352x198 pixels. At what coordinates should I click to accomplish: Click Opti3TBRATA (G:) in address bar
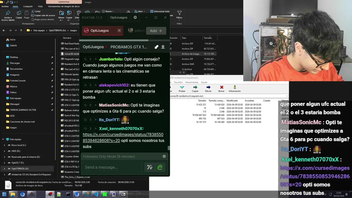pos(57,31)
